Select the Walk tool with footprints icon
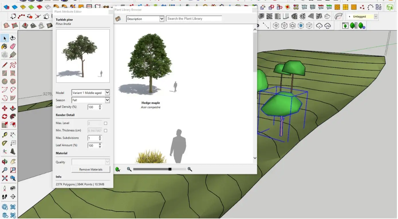Viewport: 398px width, 219px height. point(4,197)
